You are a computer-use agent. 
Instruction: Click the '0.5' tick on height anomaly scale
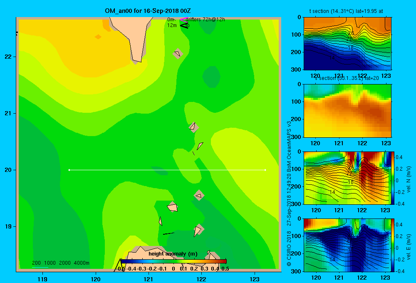point(225,269)
